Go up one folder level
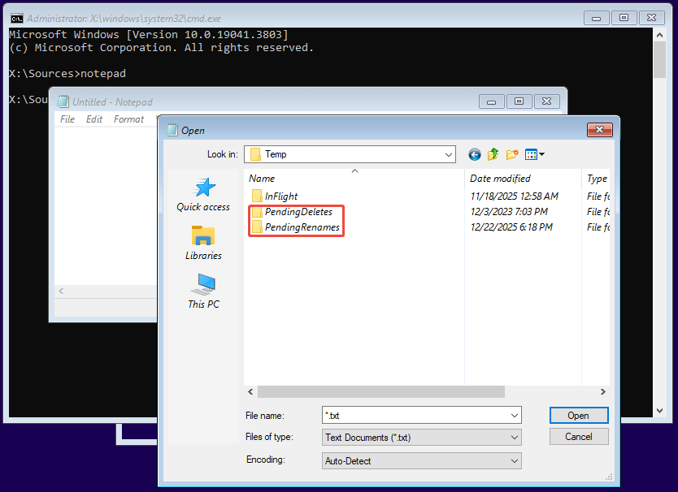The width and height of the screenshot is (678, 492). (x=493, y=154)
